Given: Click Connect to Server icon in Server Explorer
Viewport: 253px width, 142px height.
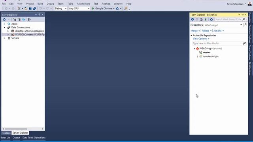Looking at the screenshot, I should 19,19.
